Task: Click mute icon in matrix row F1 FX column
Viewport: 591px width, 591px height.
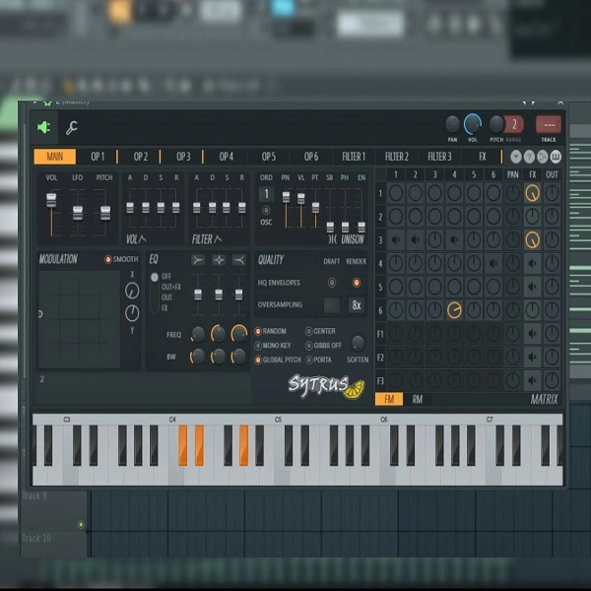Action: tap(533, 334)
